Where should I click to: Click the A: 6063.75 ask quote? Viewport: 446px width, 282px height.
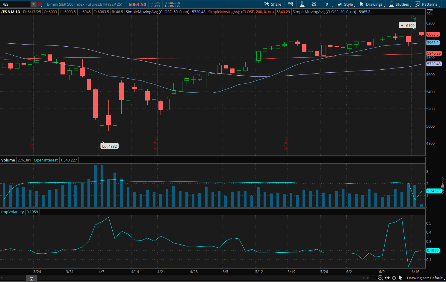pos(172,6)
